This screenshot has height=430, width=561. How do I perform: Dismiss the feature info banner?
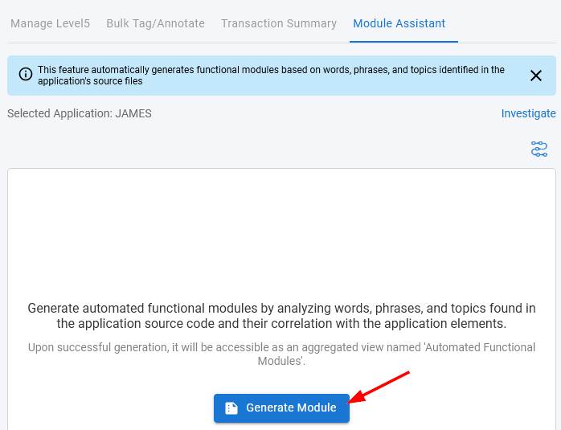point(536,76)
